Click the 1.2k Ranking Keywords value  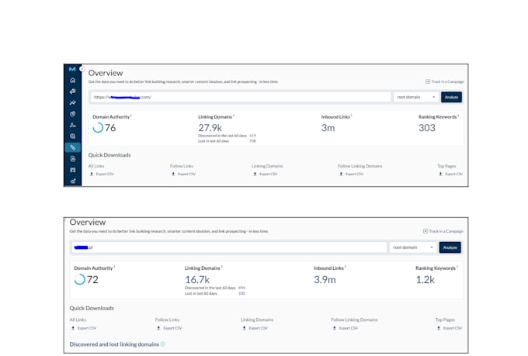(x=426, y=280)
